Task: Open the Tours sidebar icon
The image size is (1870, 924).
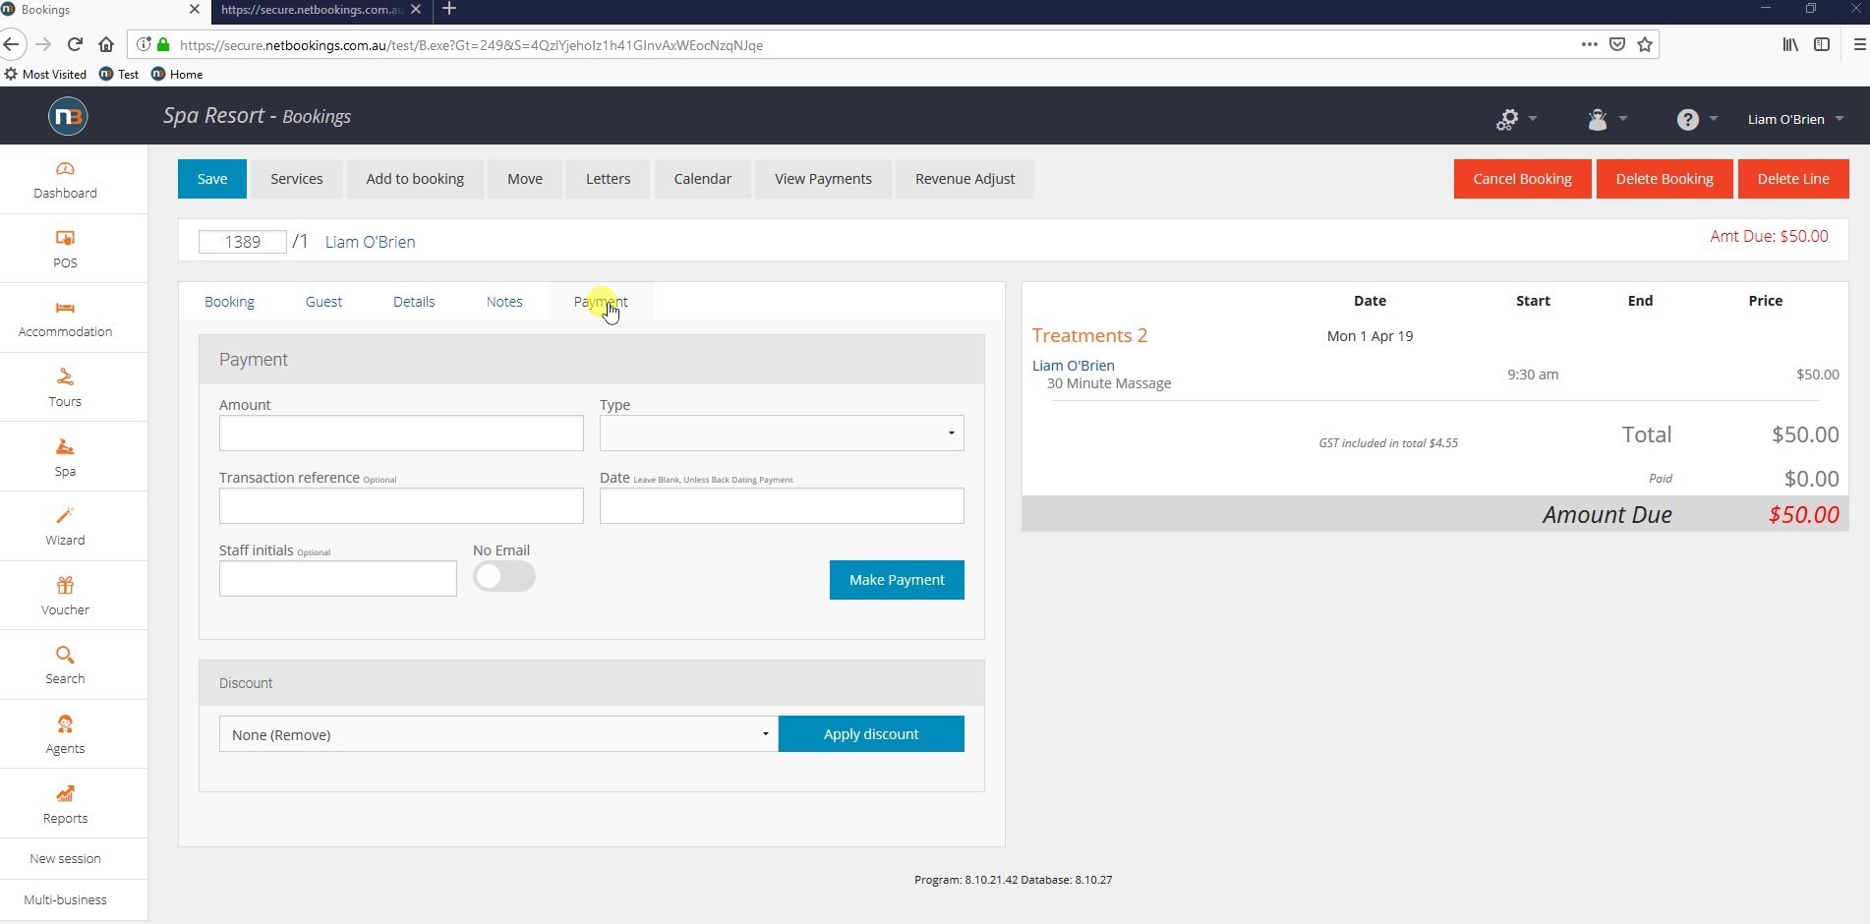Action: 65,377
